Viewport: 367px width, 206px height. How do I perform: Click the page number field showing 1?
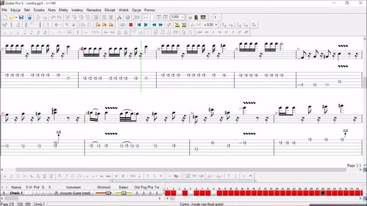pyautogui.click(x=216, y=17)
